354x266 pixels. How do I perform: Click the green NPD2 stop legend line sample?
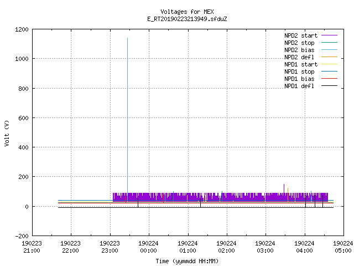[330, 42]
